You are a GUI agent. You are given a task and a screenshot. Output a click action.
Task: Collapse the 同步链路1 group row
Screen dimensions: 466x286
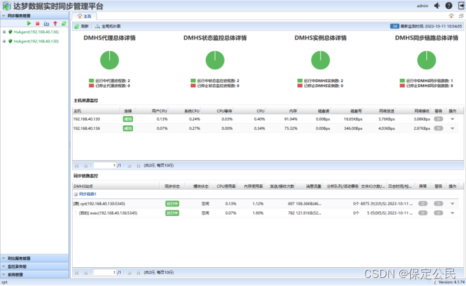[x=76, y=194]
